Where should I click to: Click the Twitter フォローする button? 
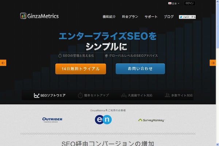[x=187, y=17]
